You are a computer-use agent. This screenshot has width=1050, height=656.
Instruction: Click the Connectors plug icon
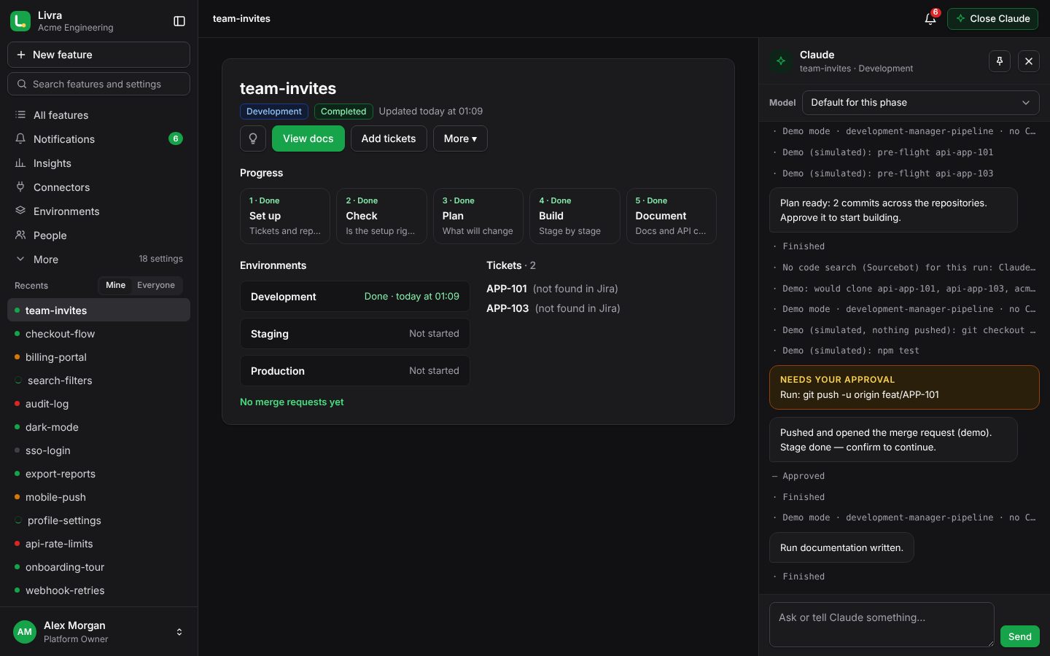tap(20, 187)
